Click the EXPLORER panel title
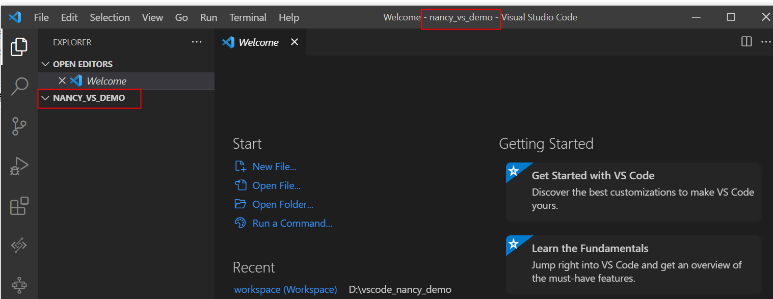The image size is (773, 299). click(x=72, y=42)
